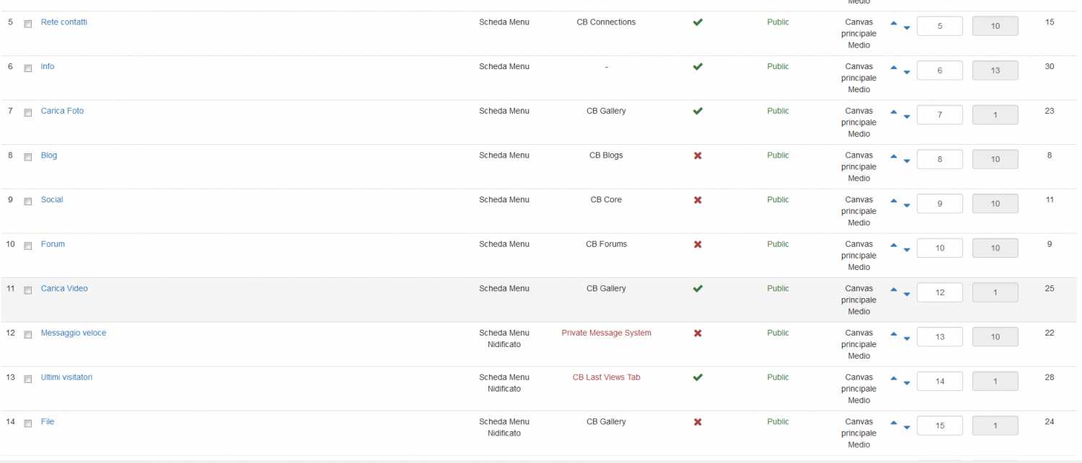This screenshot has width=1082, height=463.
Task: Click ordering input field with value 12
Action: click(x=939, y=292)
